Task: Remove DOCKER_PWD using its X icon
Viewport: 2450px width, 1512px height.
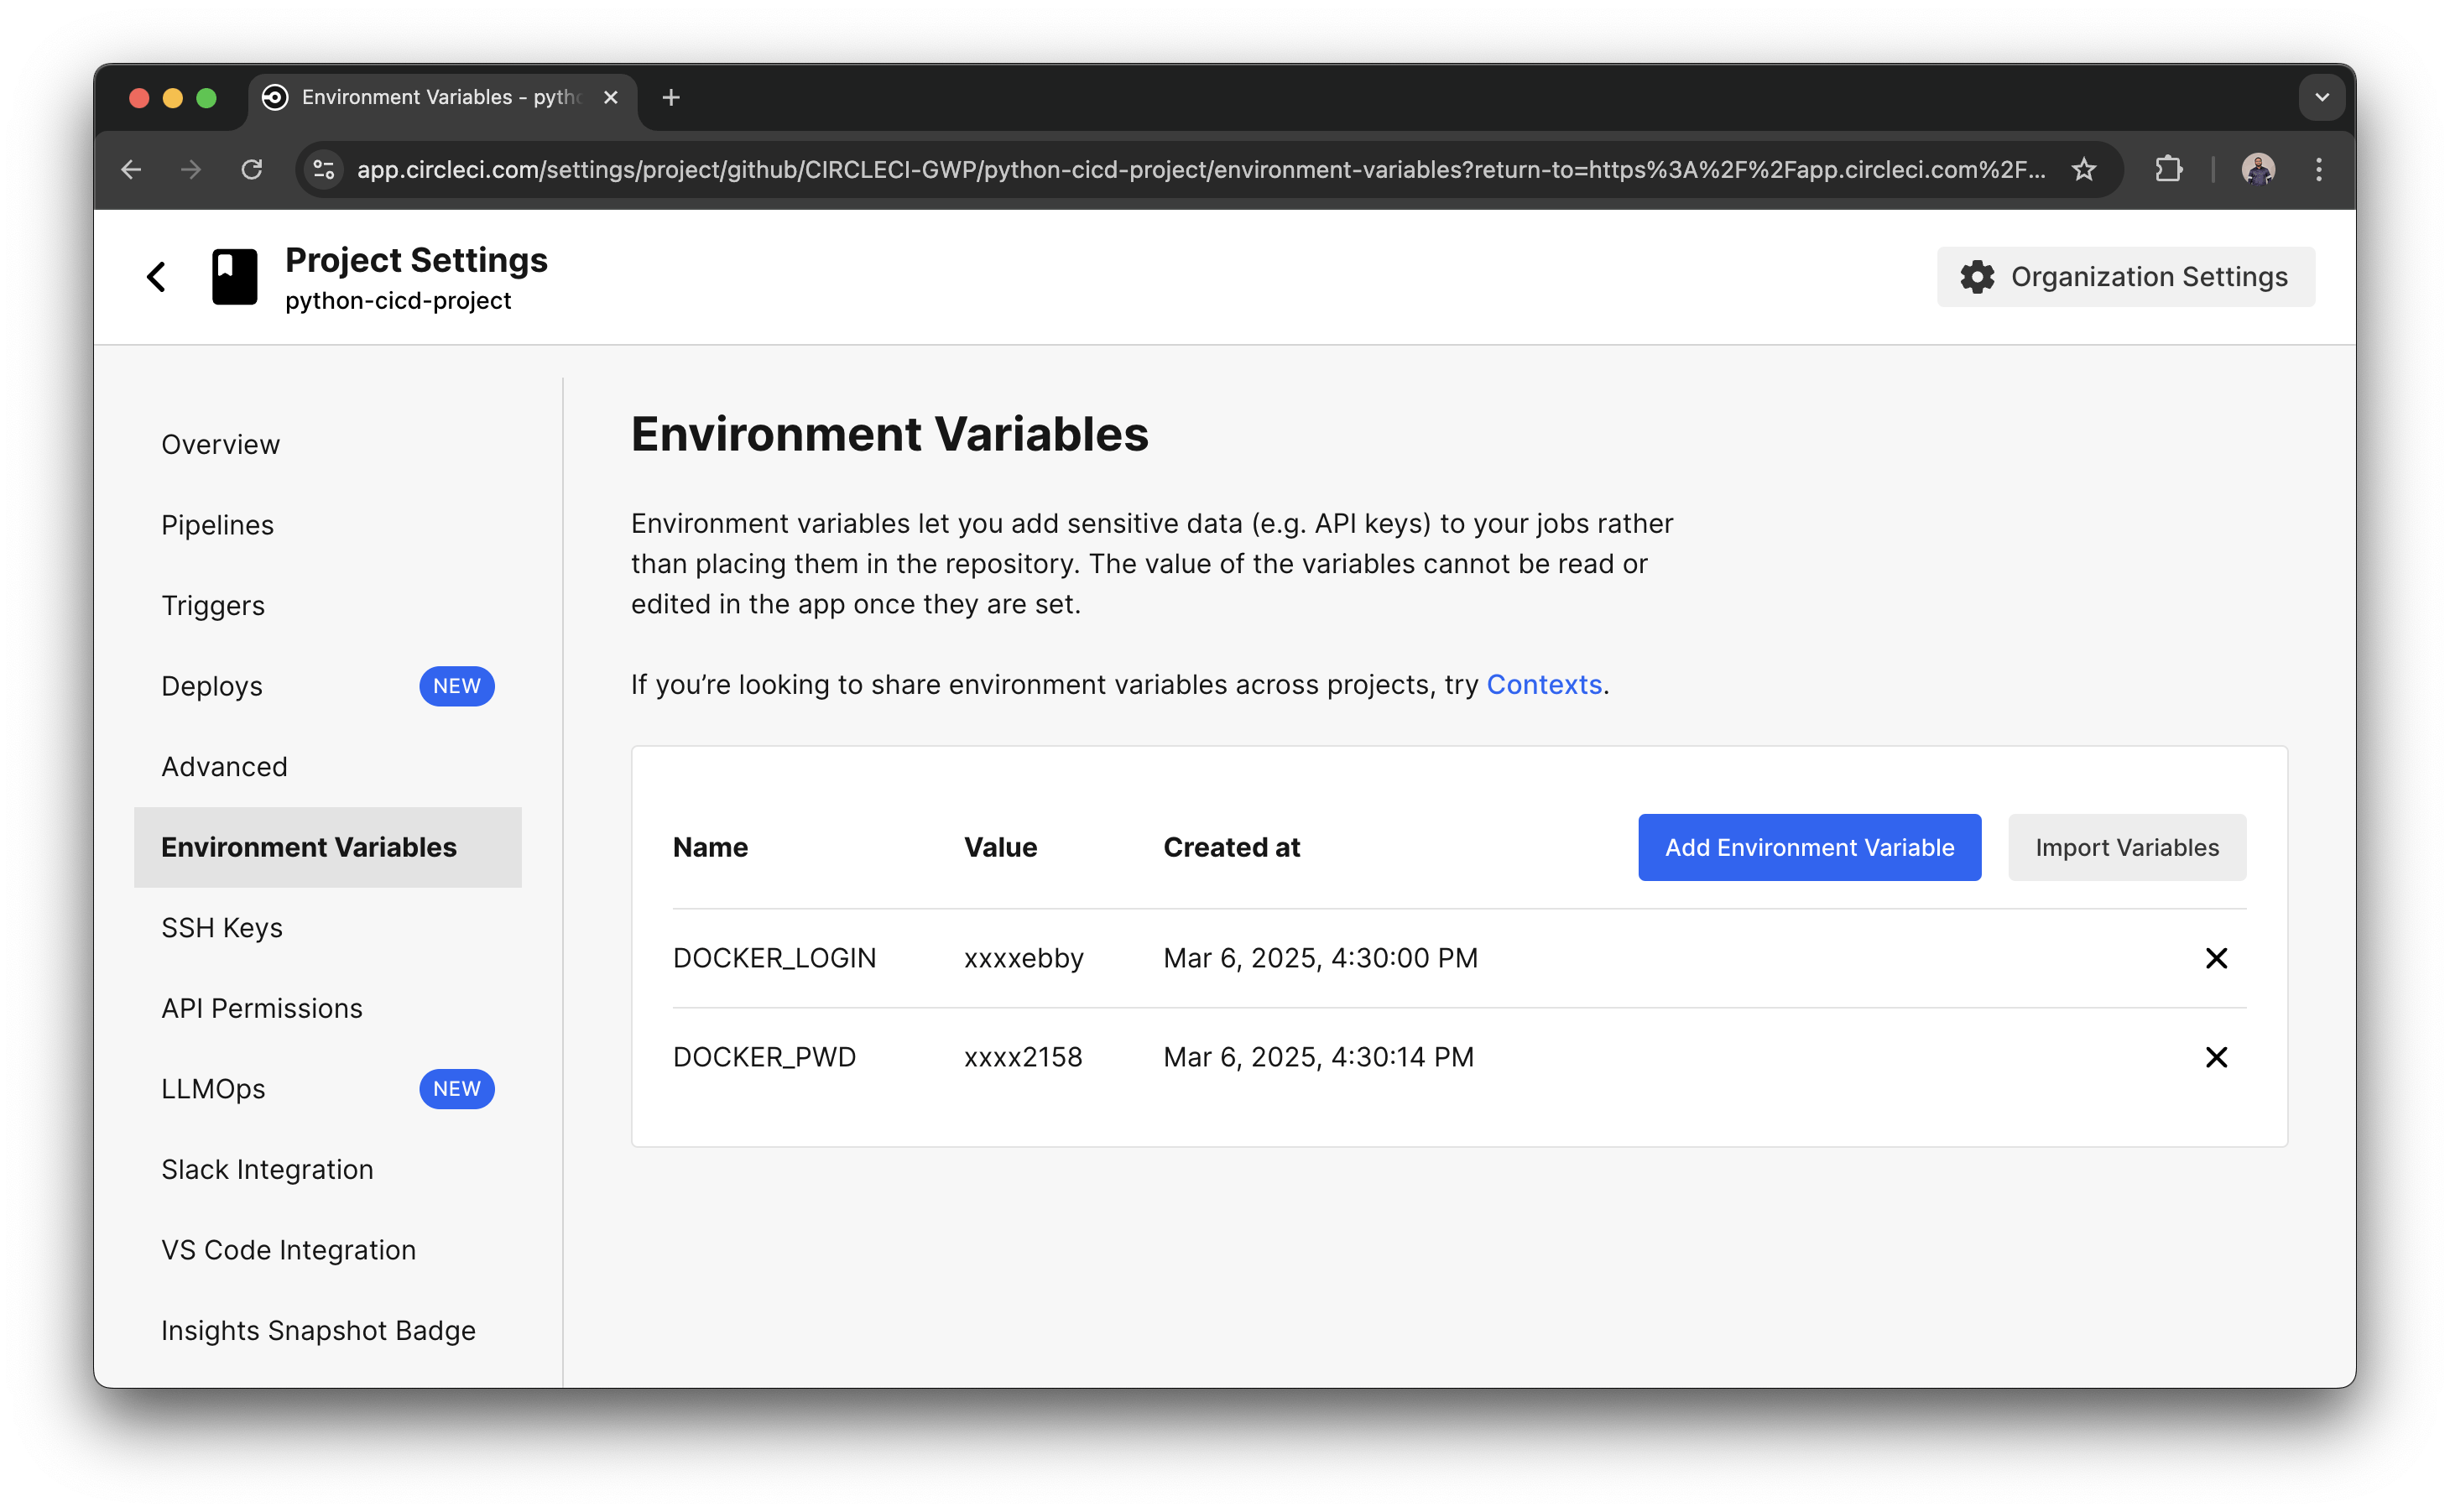Action: 2216,1056
